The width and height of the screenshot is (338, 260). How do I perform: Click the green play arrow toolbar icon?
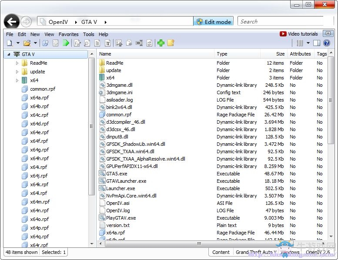66,43
